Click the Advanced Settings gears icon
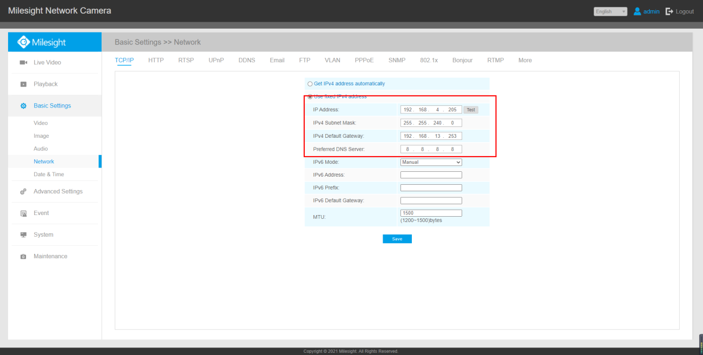This screenshot has height=355, width=703. (x=23, y=192)
